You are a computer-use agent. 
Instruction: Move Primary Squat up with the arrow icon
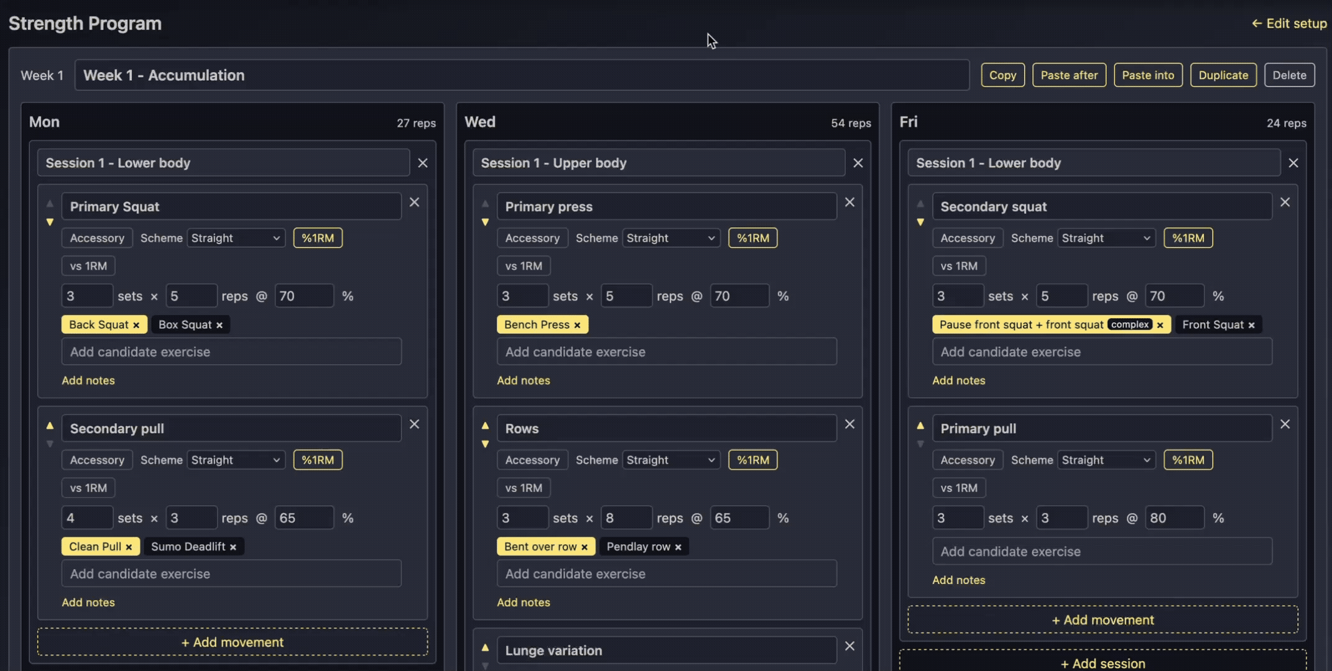[x=50, y=203]
